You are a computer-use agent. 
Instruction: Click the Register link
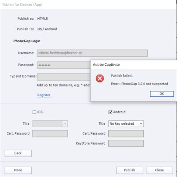[x=44, y=95]
